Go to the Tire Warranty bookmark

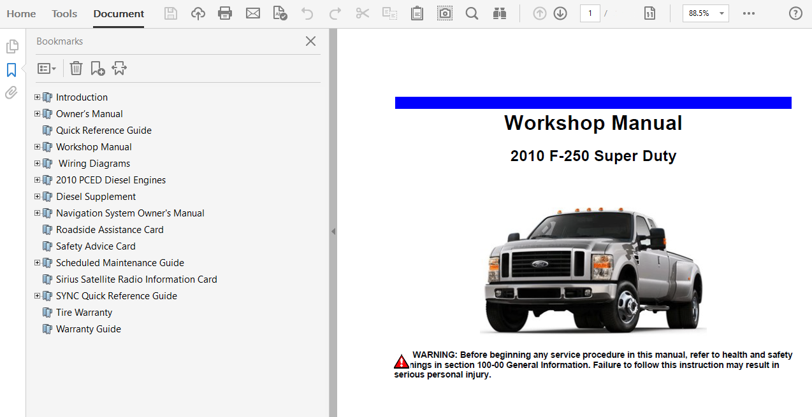[83, 312]
